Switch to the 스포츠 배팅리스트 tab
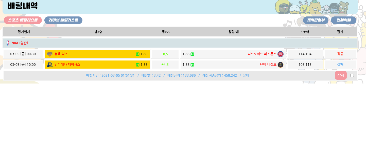The height and width of the screenshot is (164, 366). click(x=23, y=20)
